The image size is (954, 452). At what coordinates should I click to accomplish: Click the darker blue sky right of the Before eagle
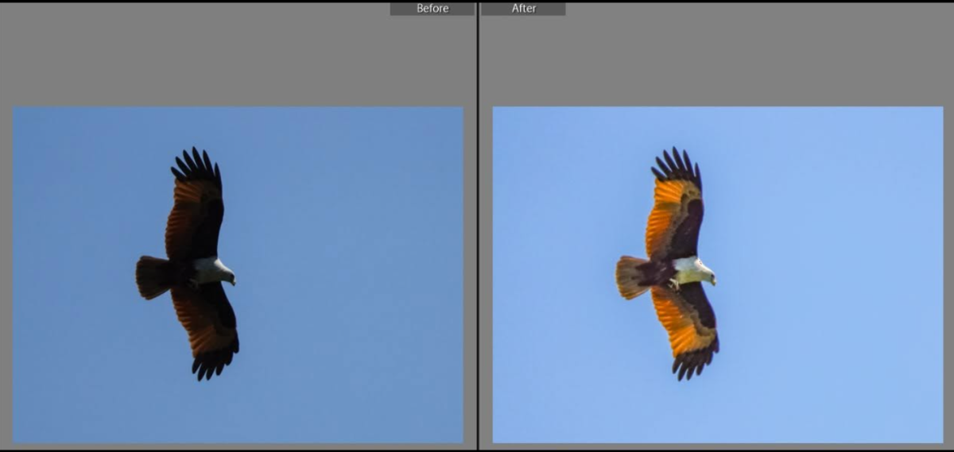pos(350,270)
